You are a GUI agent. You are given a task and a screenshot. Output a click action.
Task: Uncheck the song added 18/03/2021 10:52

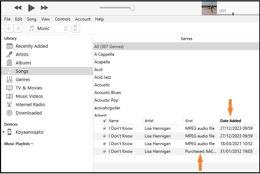pyautogui.click(x=104, y=144)
